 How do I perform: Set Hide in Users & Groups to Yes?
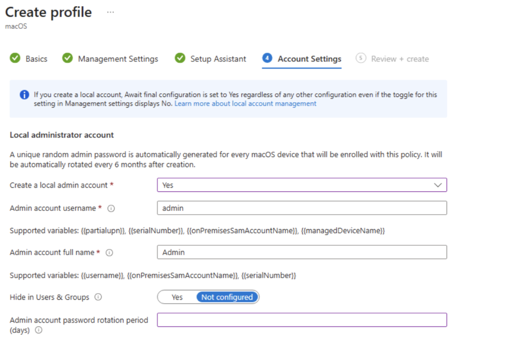pos(177,297)
